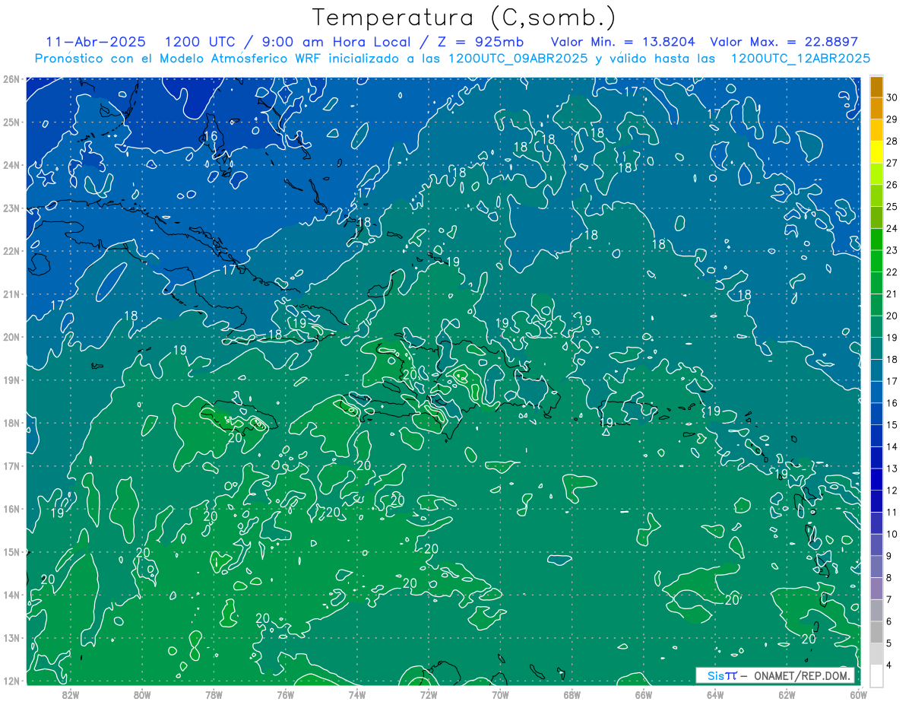This screenshot has height=705, width=912.
Task: Select the 'Valor Min. = 13.8204' value
Action: (622, 42)
